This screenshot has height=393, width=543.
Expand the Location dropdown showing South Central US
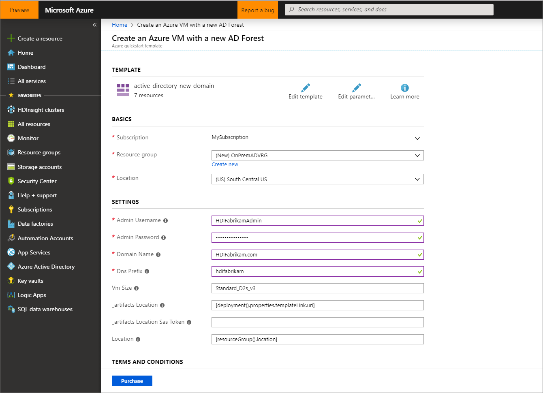coord(417,179)
